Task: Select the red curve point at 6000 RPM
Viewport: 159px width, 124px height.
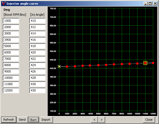Action: coord(106,65)
